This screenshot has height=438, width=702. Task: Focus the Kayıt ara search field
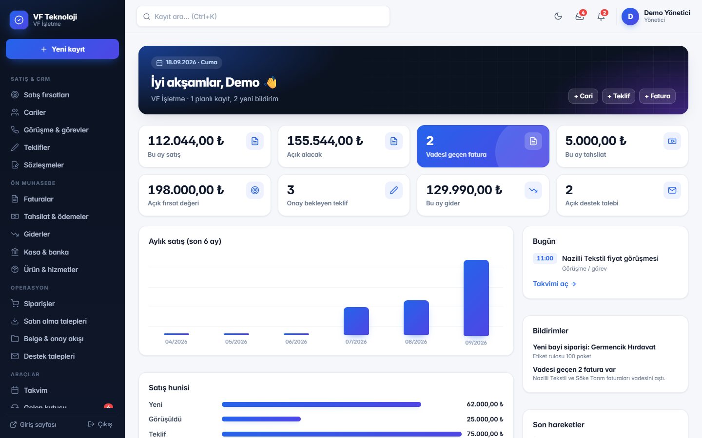tap(263, 17)
